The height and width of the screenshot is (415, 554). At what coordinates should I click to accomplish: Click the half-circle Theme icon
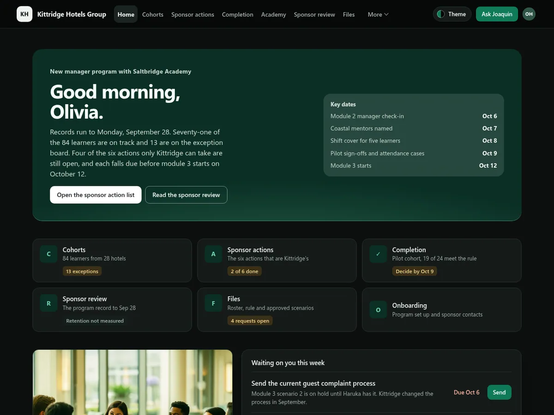[440, 14]
